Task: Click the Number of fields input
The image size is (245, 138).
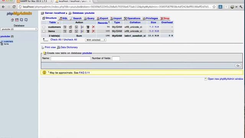Action: (116, 58)
